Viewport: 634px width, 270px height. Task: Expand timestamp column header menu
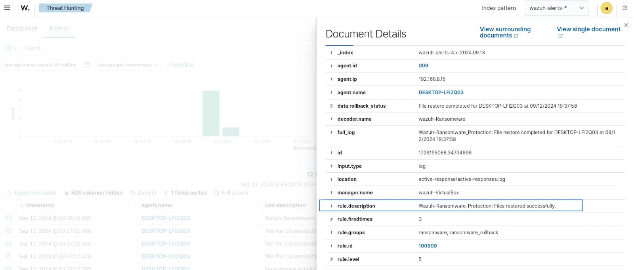click(134, 205)
